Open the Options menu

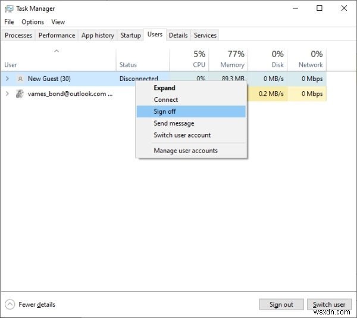click(x=33, y=22)
